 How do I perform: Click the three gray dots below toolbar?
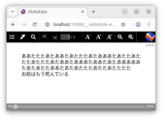(150, 45)
